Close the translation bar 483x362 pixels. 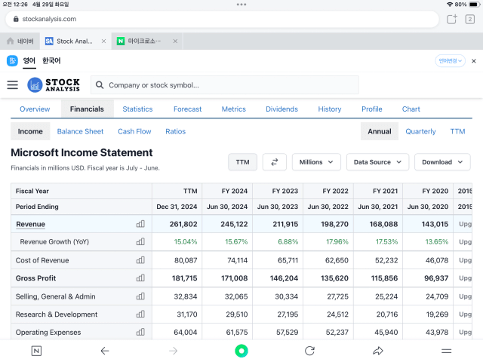click(x=474, y=61)
